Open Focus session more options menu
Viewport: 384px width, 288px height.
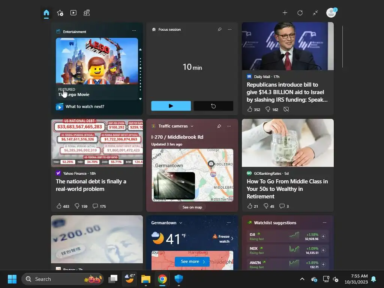pos(230,29)
